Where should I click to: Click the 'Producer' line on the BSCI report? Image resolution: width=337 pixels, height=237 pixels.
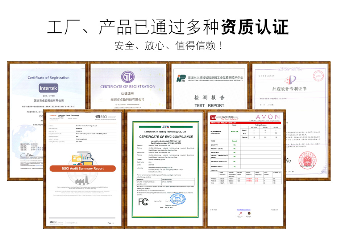[64, 116]
